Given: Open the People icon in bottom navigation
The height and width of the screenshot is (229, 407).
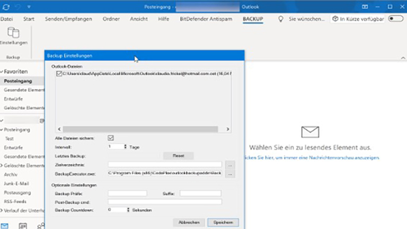Looking at the screenshot, I should pos(41,225).
